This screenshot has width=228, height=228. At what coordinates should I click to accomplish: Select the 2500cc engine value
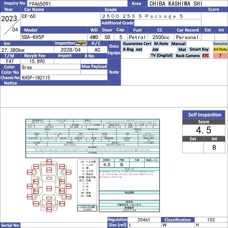coord(161,37)
